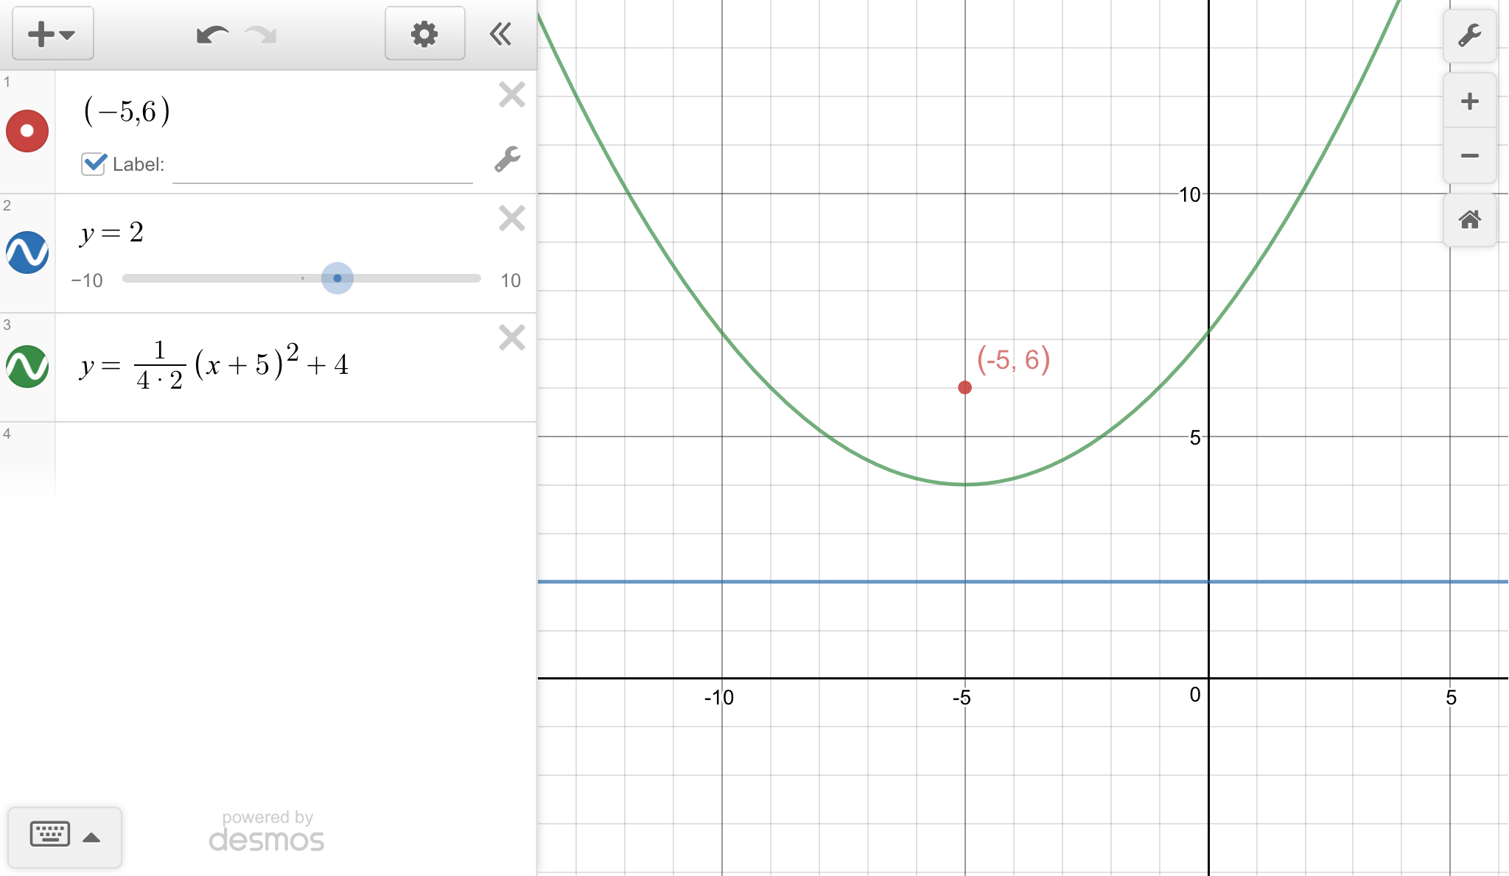Open point style options wrench icon
The image size is (1509, 876).
coord(507,159)
